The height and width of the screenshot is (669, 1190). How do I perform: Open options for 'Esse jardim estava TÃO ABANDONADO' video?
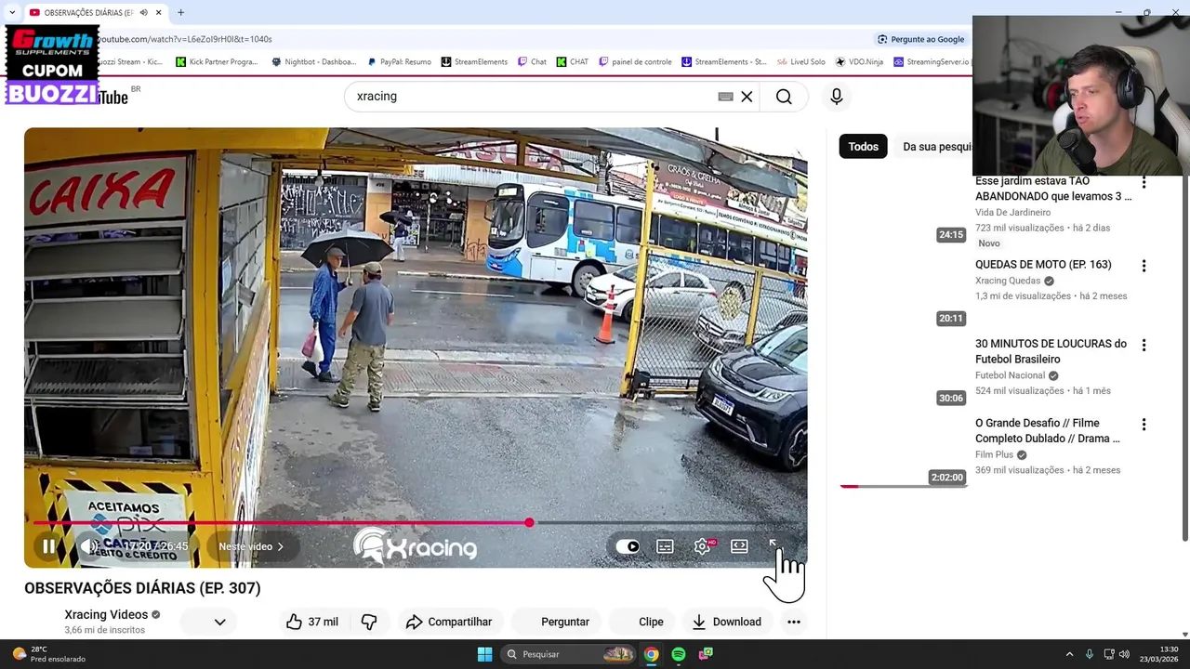[1144, 182]
